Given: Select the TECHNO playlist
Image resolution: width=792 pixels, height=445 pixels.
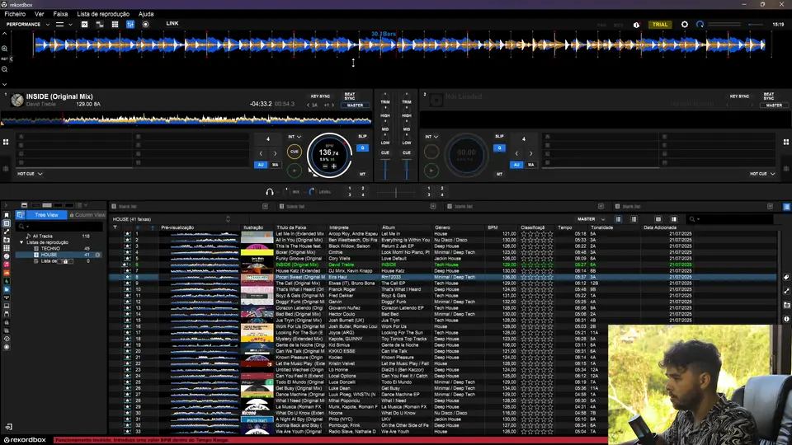Looking at the screenshot, I should [50, 249].
